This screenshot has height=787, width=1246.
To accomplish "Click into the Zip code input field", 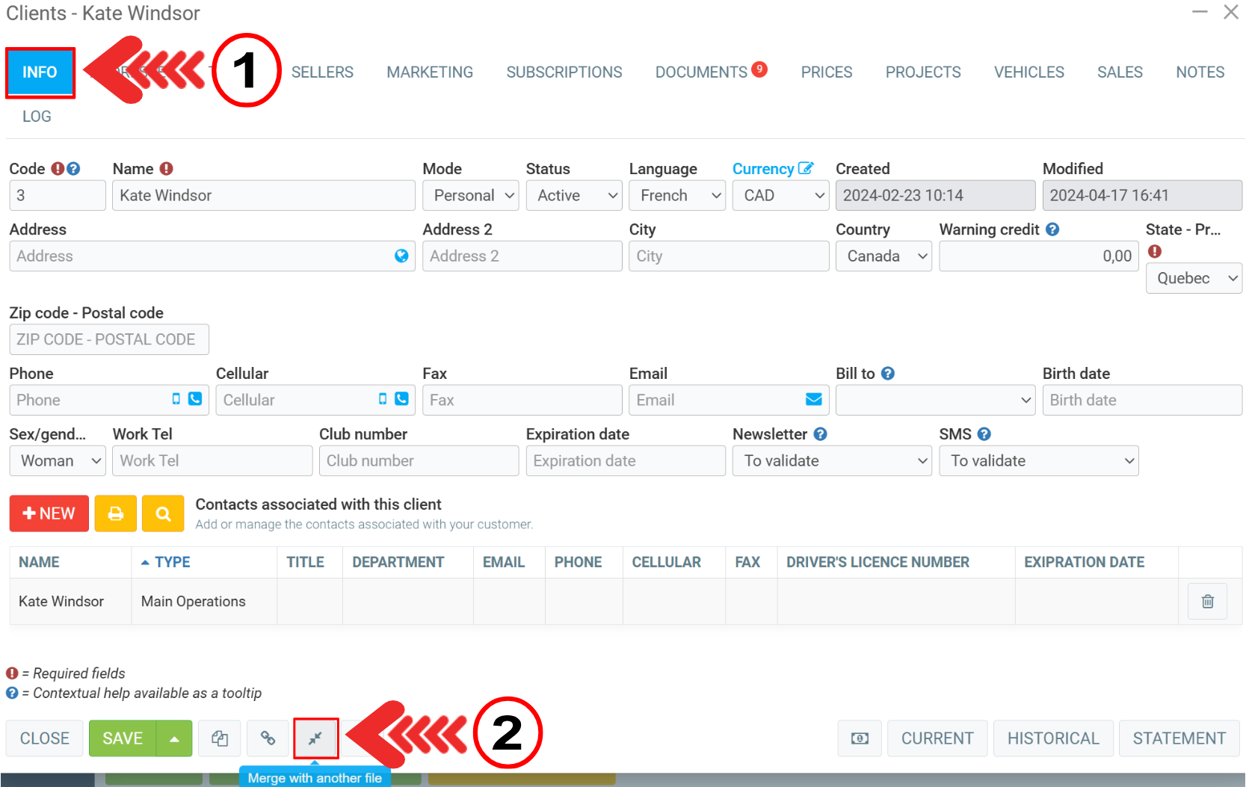I will pyautogui.click(x=109, y=339).
